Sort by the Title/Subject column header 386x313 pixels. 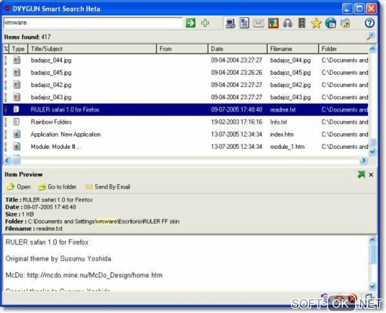pos(92,49)
